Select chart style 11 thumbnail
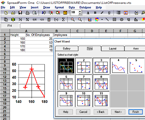This screenshot has height=120, width=145. tap(101, 99)
